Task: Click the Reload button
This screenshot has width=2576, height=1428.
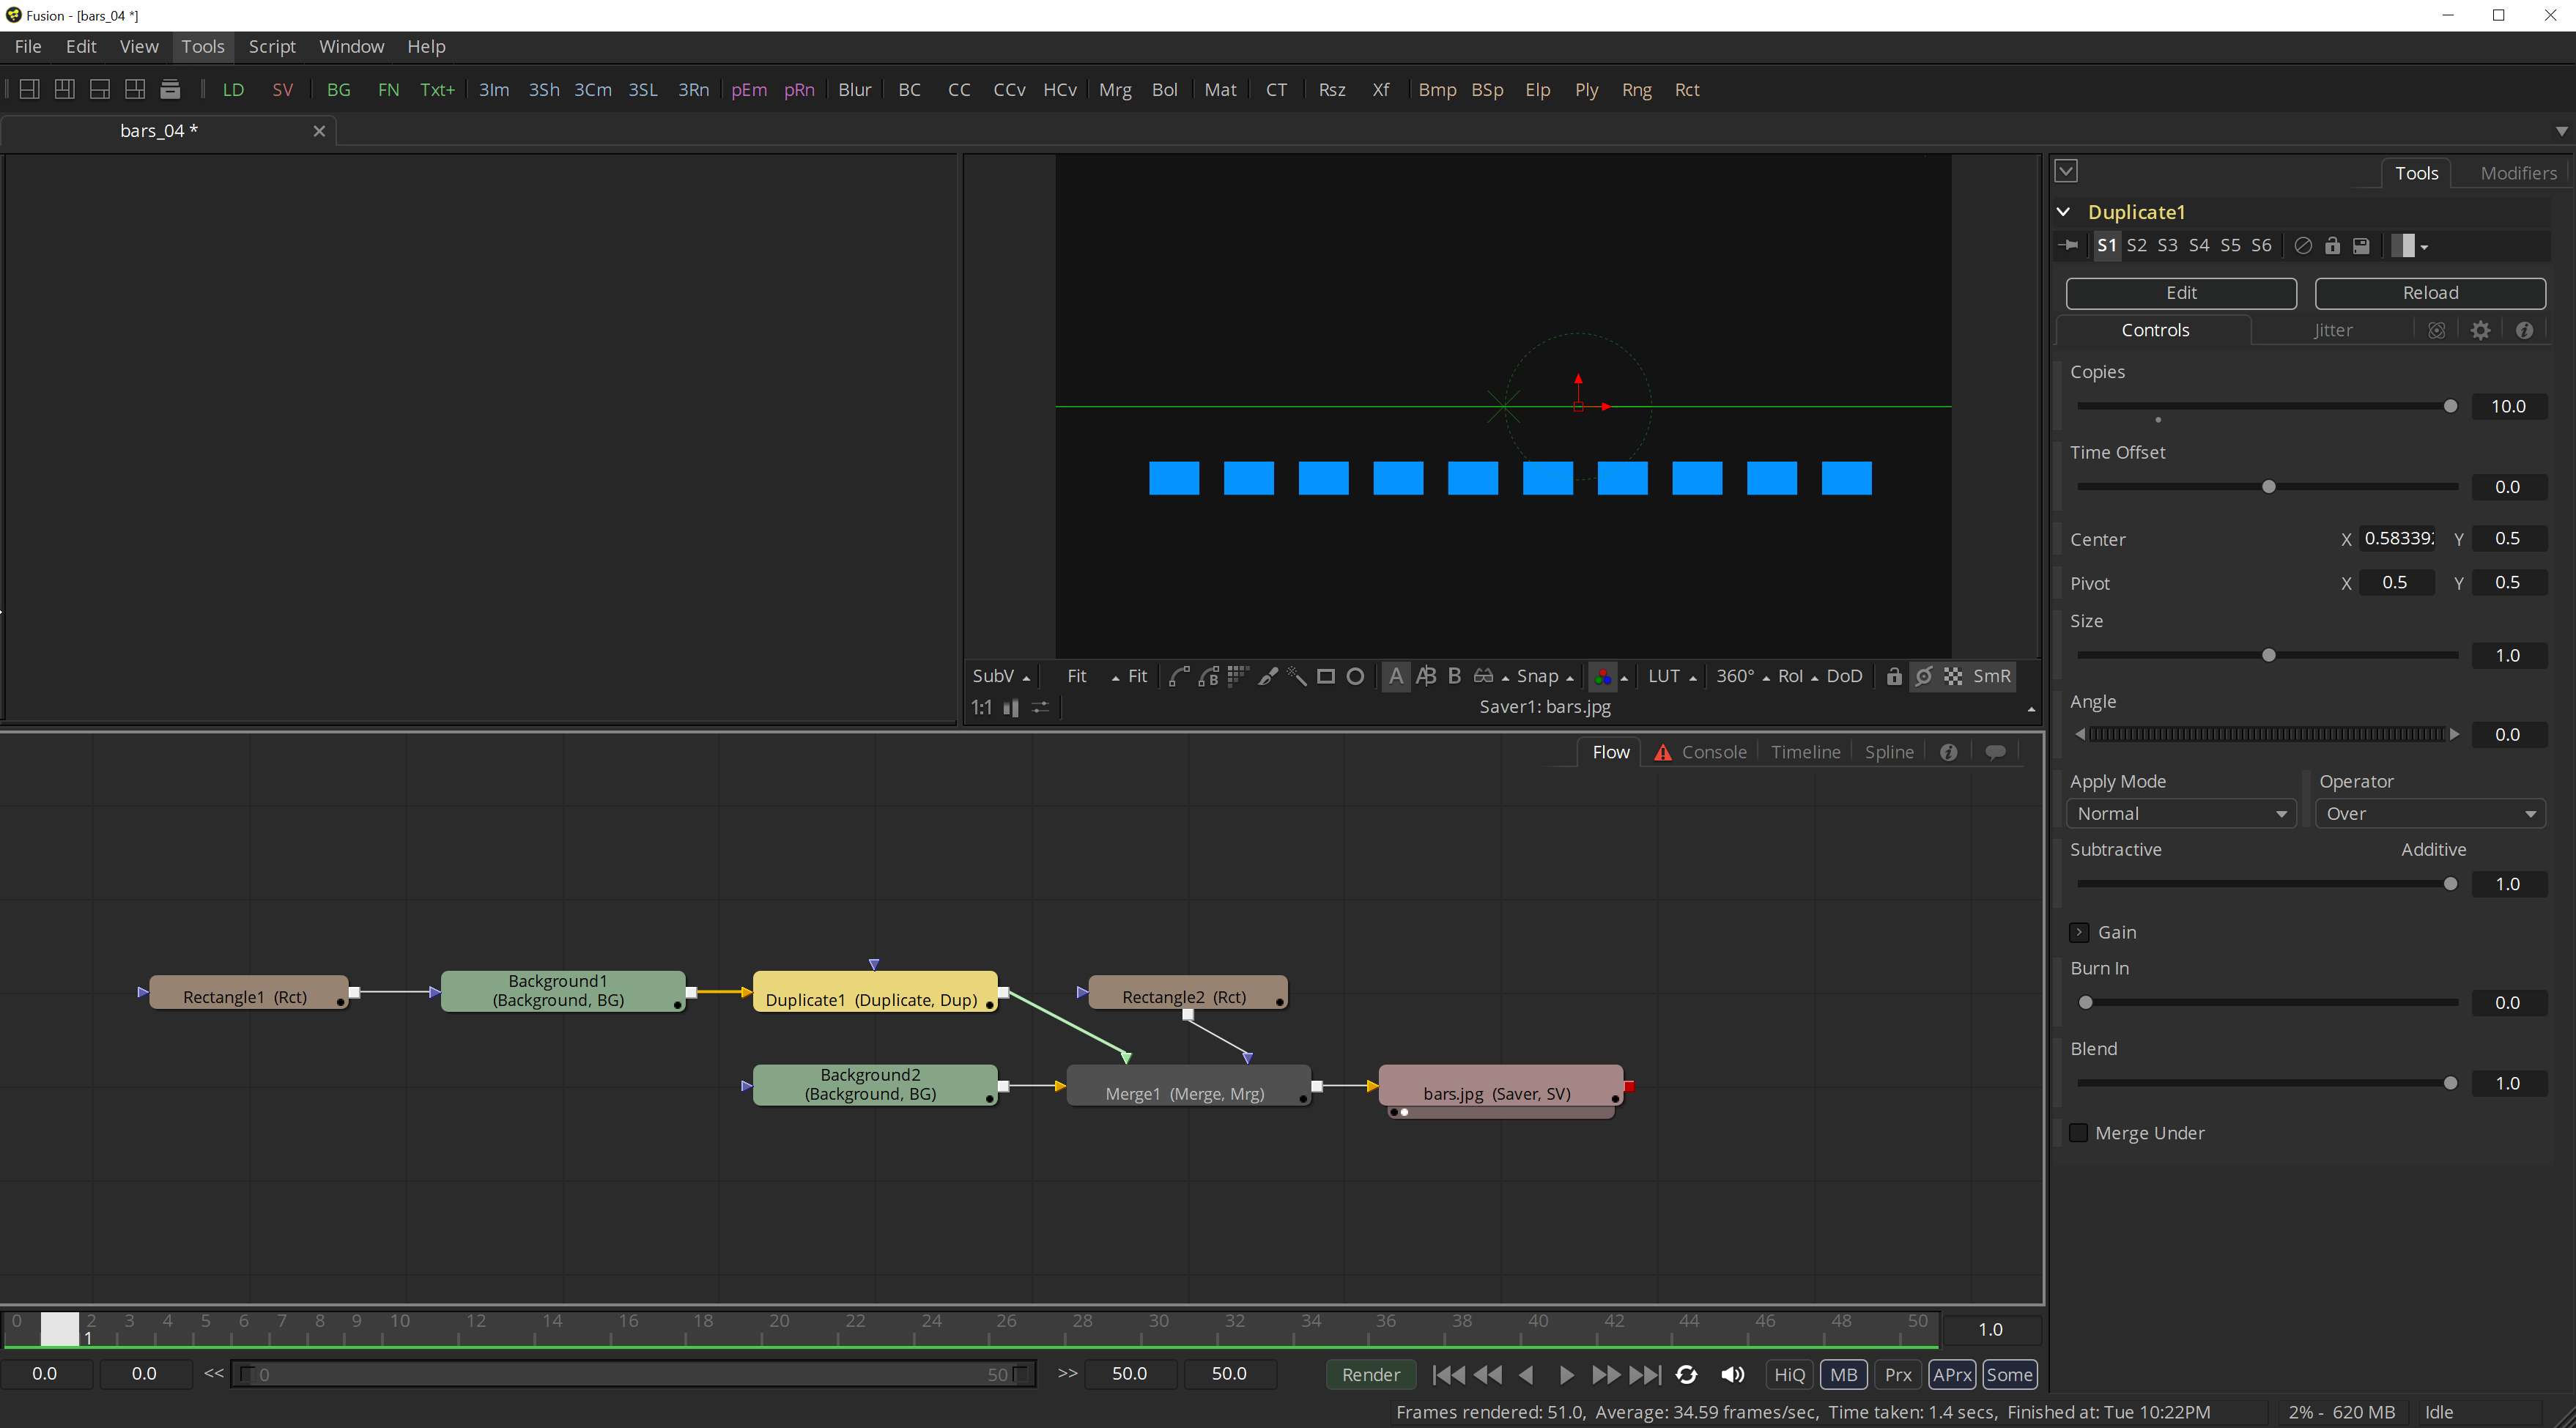Action: pos(2430,293)
